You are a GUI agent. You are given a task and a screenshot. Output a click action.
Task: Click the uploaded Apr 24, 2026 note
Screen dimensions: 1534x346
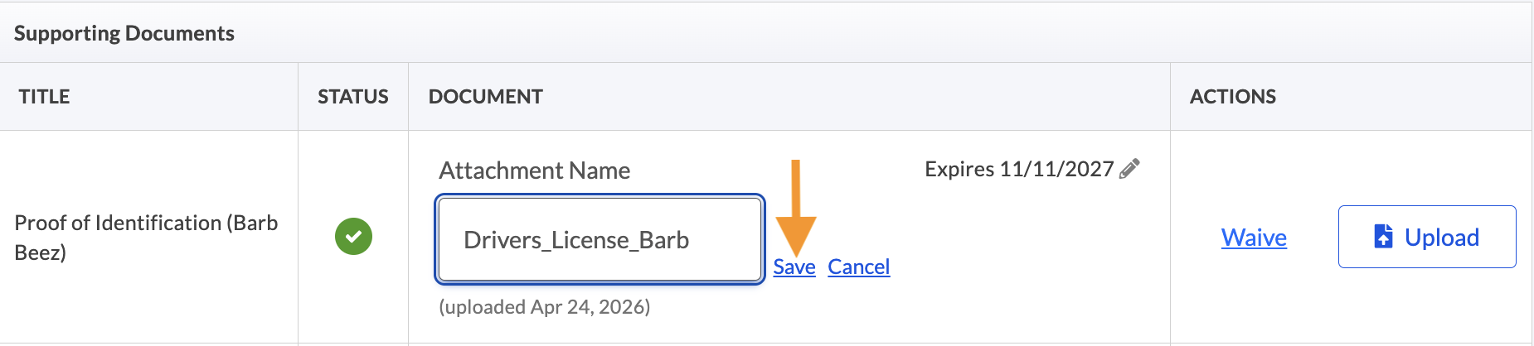(x=545, y=307)
